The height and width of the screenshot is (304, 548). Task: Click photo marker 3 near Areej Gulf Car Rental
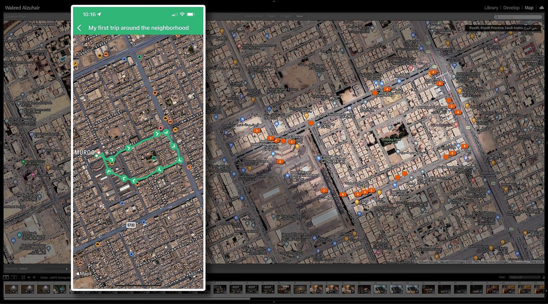point(451,106)
